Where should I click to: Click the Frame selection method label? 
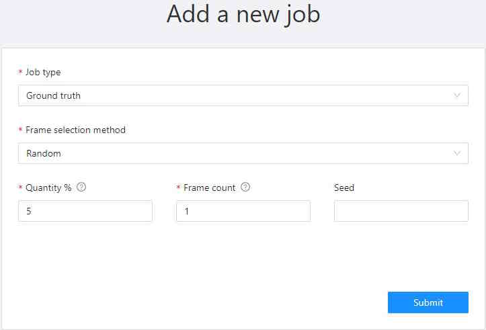(x=75, y=130)
